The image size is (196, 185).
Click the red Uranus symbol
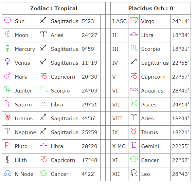[7, 117]
